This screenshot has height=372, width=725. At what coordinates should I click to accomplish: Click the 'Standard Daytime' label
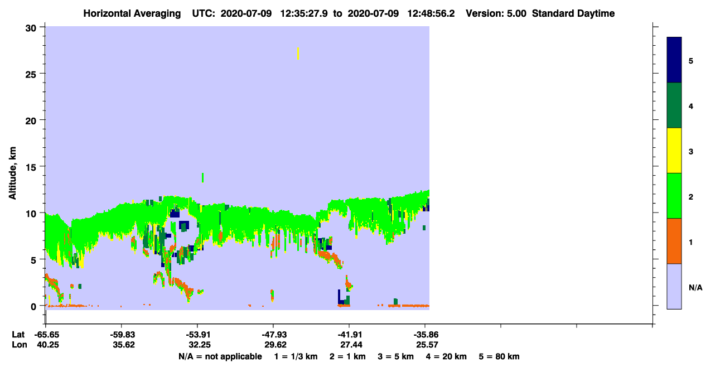pos(573,13)
